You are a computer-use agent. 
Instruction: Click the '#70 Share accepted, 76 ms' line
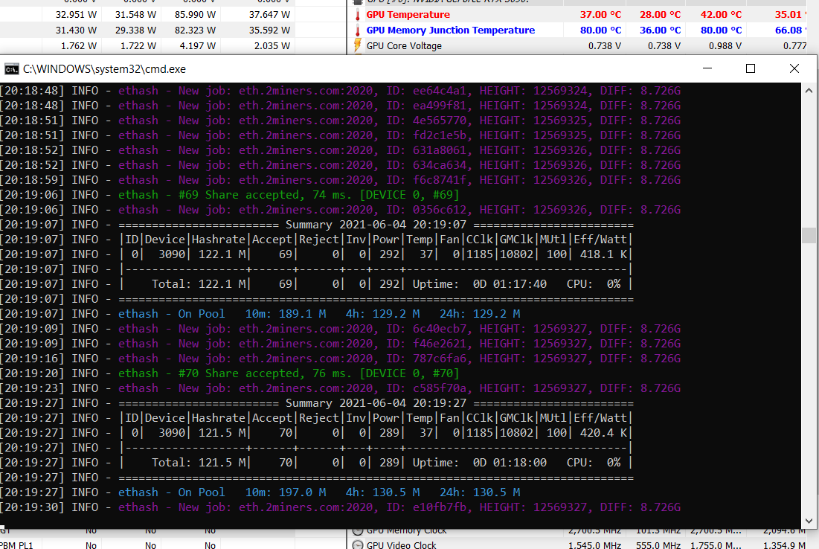tap(230, 373)
